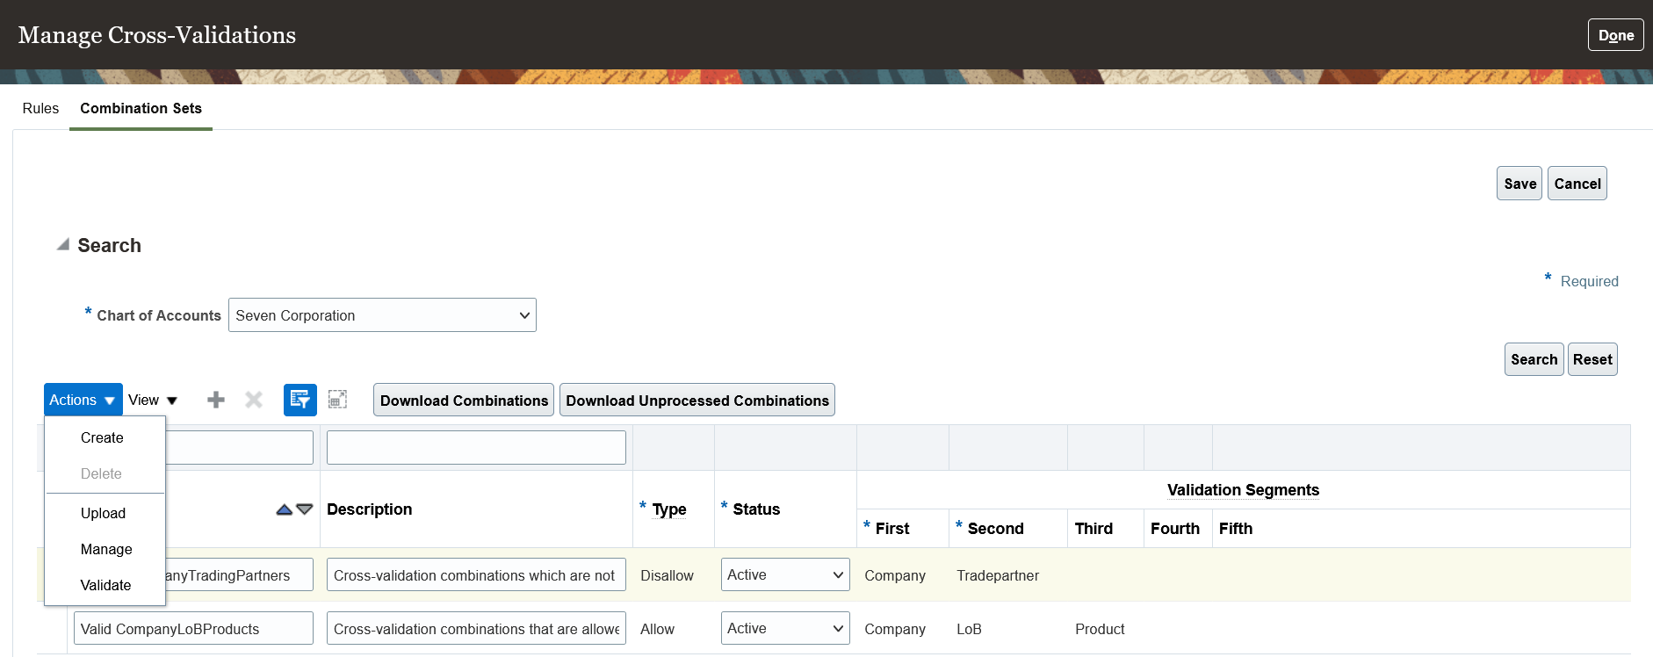
Task: Click the Type column header
Action: coord(669,509)
